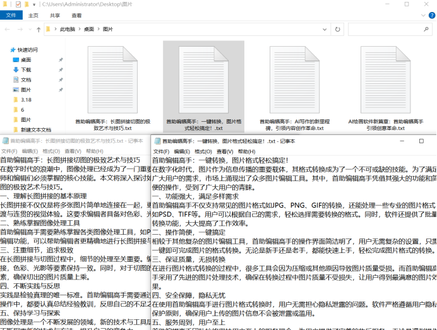Click the Explorer help question-mark icon
This screenshot has height=330, width=437.
click(432, 16)
